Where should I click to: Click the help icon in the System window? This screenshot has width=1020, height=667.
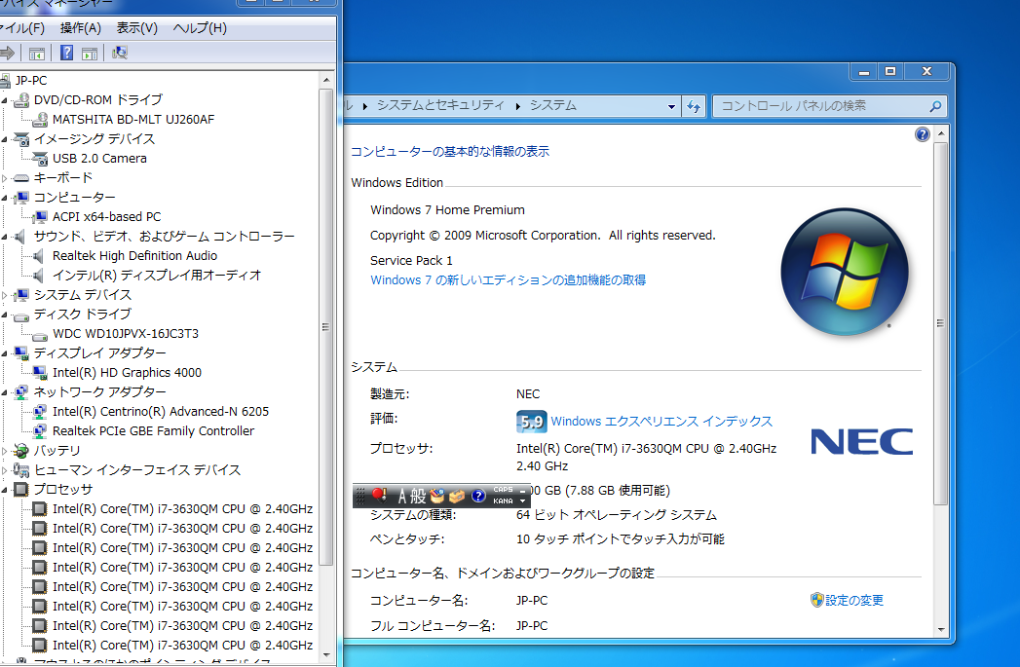coord(922,134)
